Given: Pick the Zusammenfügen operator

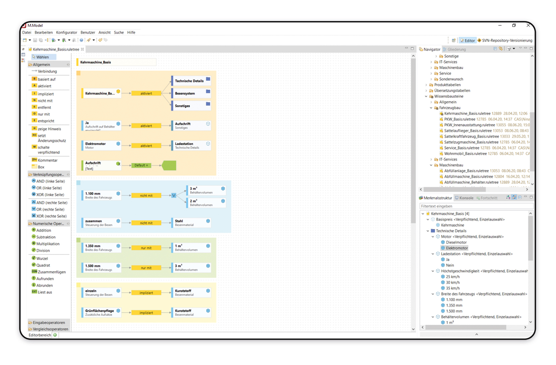Looking at the screenshot, I should (x=49, y=272).
